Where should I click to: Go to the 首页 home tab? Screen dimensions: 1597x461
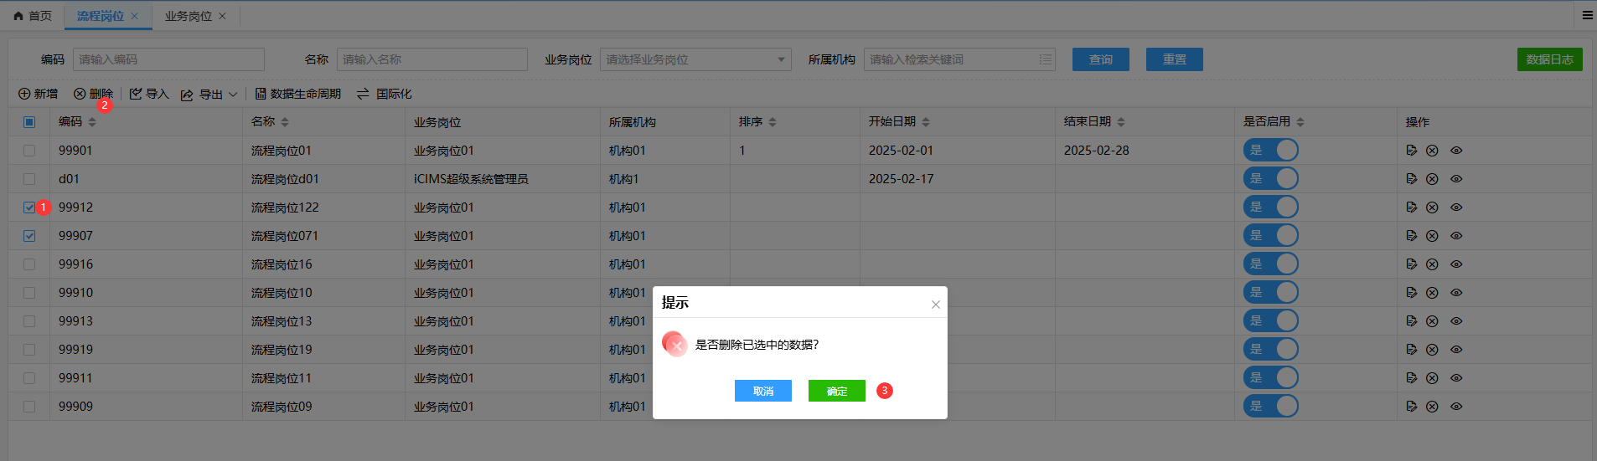tap(34, 16)
